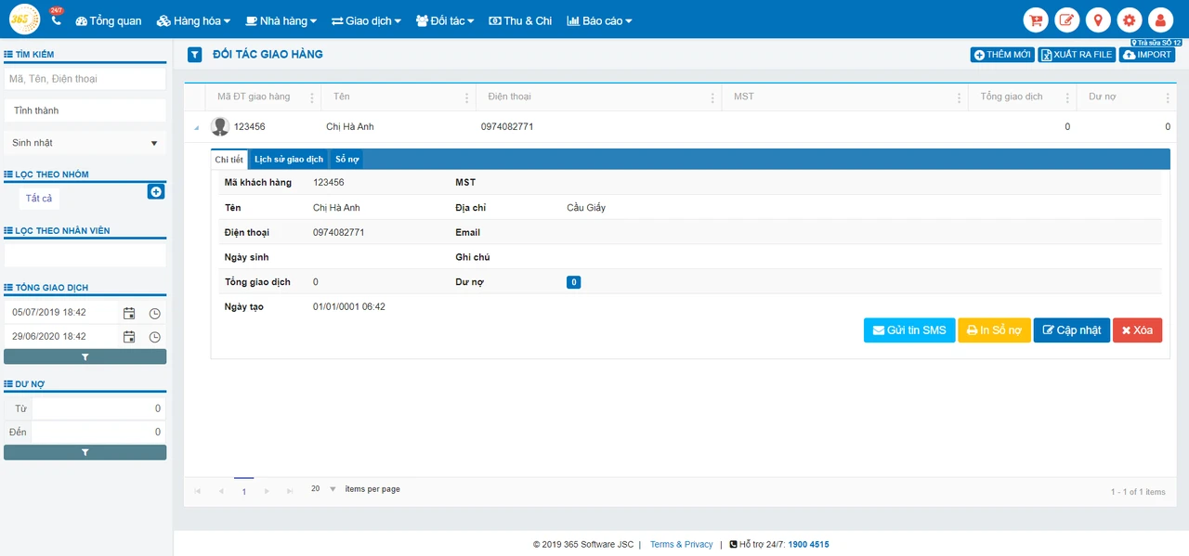Open the Sinh nhật dropdown
This screenshot has height=556, width=1189.
pos(85,143)
